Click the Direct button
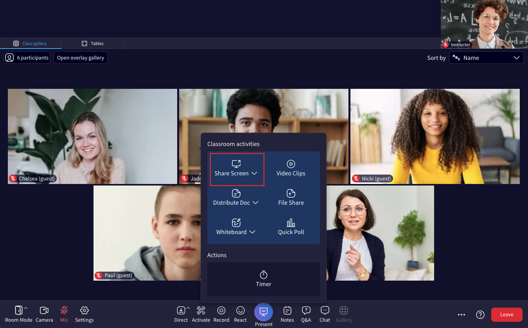528x328 pixels. [x=181, y=314]
